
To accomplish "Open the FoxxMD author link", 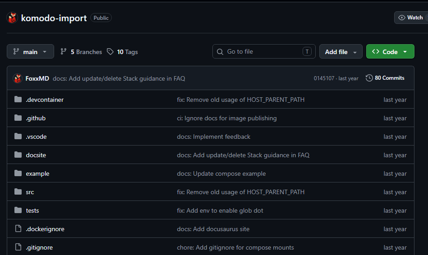I will [37, 78].
